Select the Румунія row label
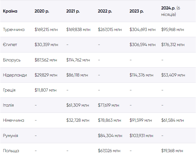Screen dimensions: 196x158 click(x=11, y=136)
